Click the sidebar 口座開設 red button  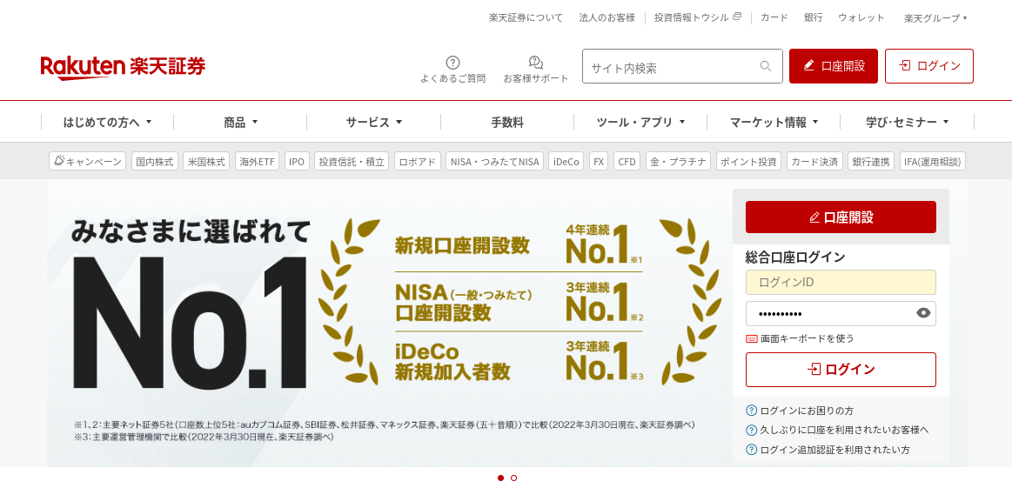coord(841,217)
